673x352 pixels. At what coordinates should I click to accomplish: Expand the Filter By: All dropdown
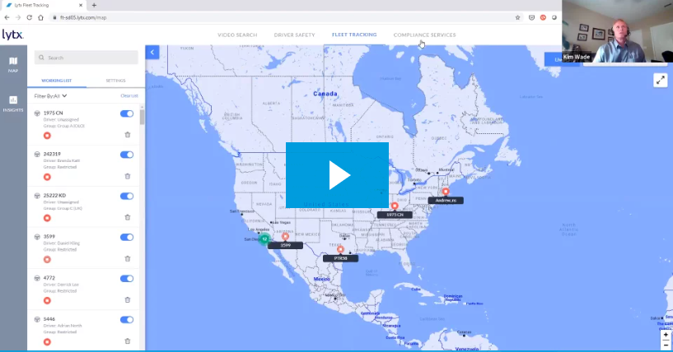coord(51,95)
